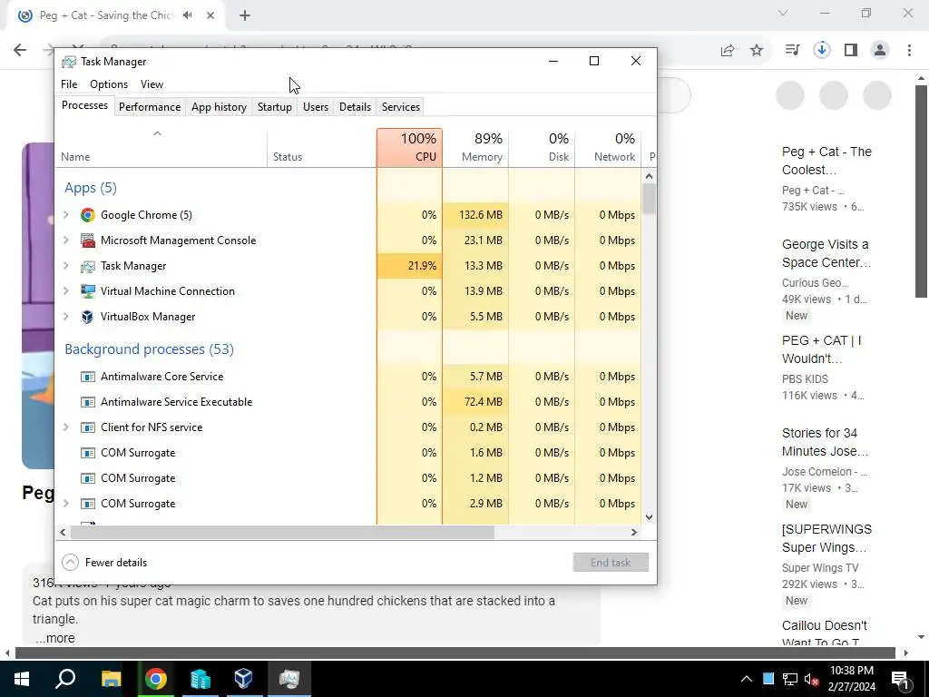Click the Task Manager process row icon
This screenshot has width=929, height=697.
88,266
